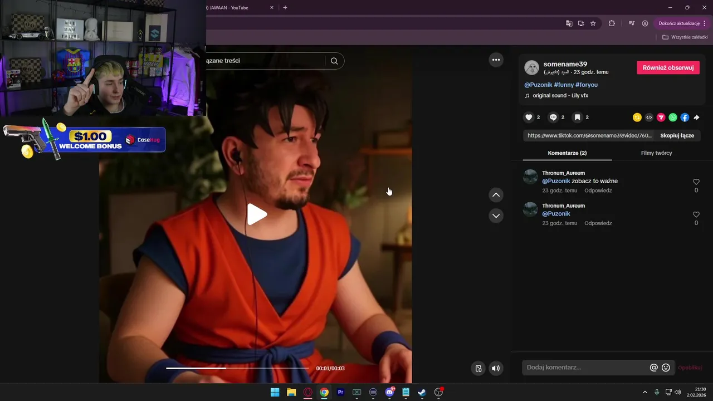Focus the Dodaj komentarz input field

[585, 368]
